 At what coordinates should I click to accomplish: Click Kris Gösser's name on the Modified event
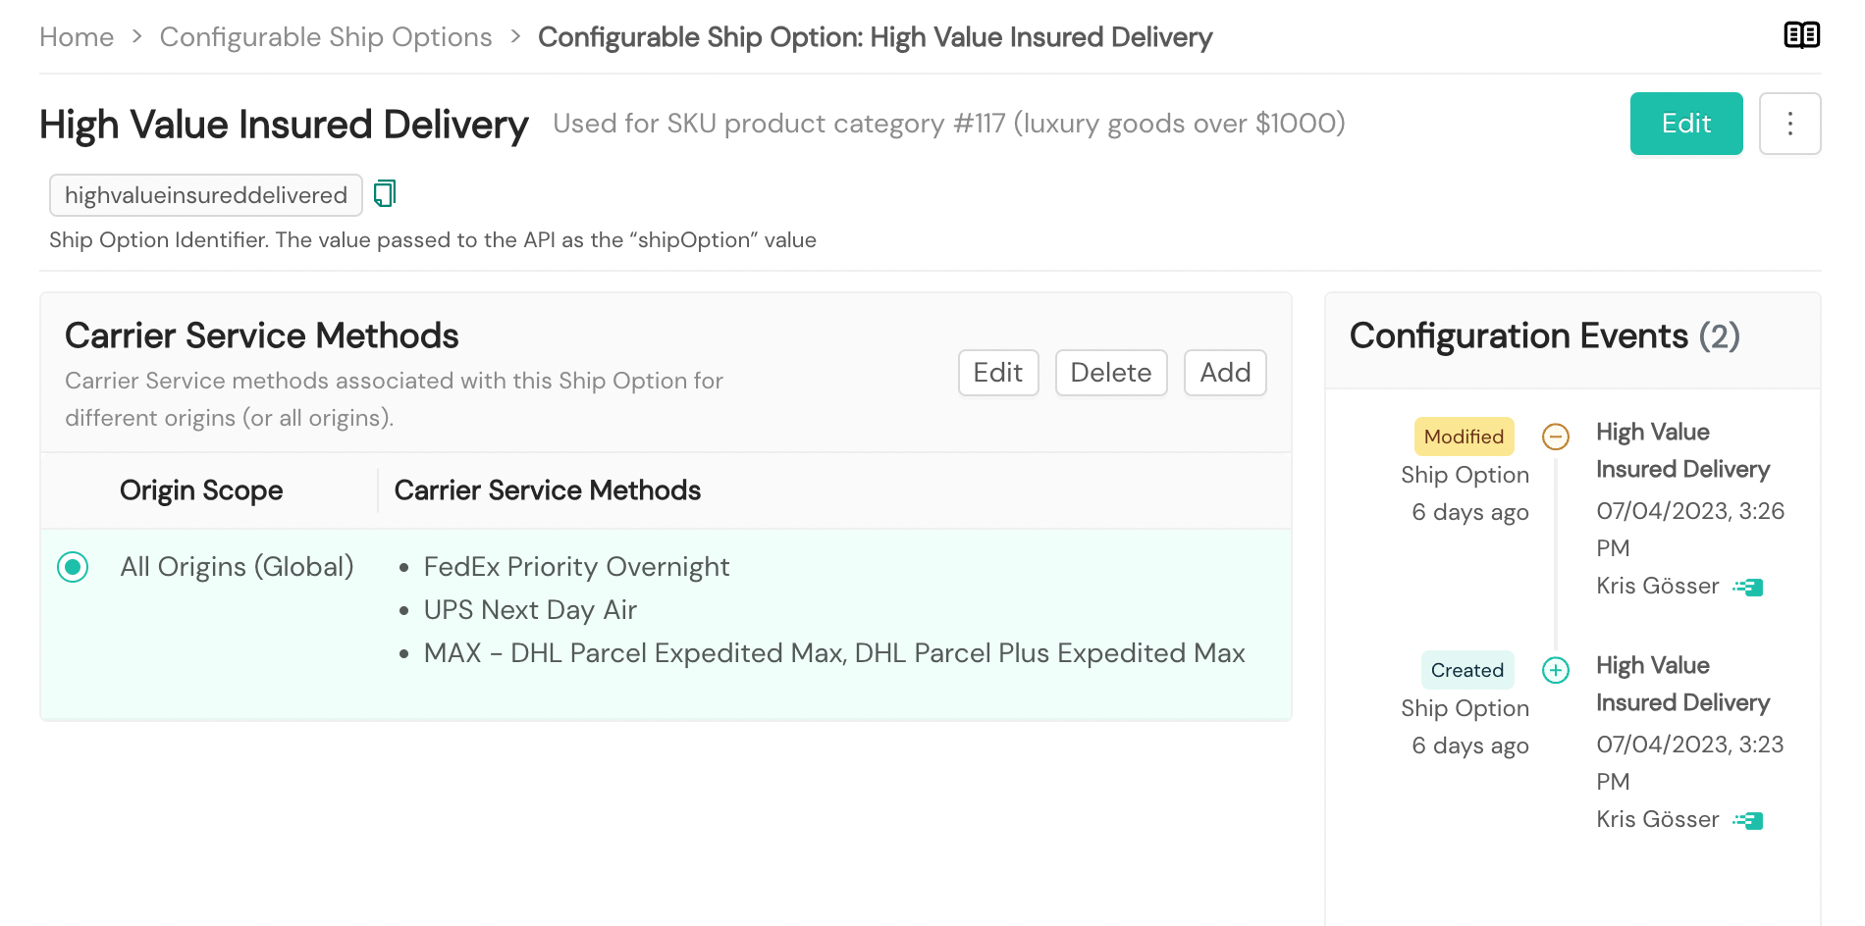click(1658, 586)
